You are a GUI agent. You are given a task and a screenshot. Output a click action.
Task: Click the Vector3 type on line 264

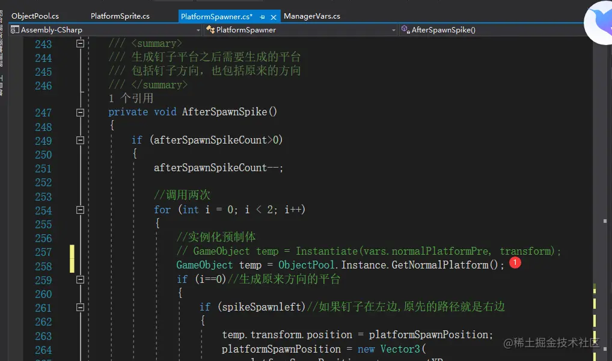(400, 349)
